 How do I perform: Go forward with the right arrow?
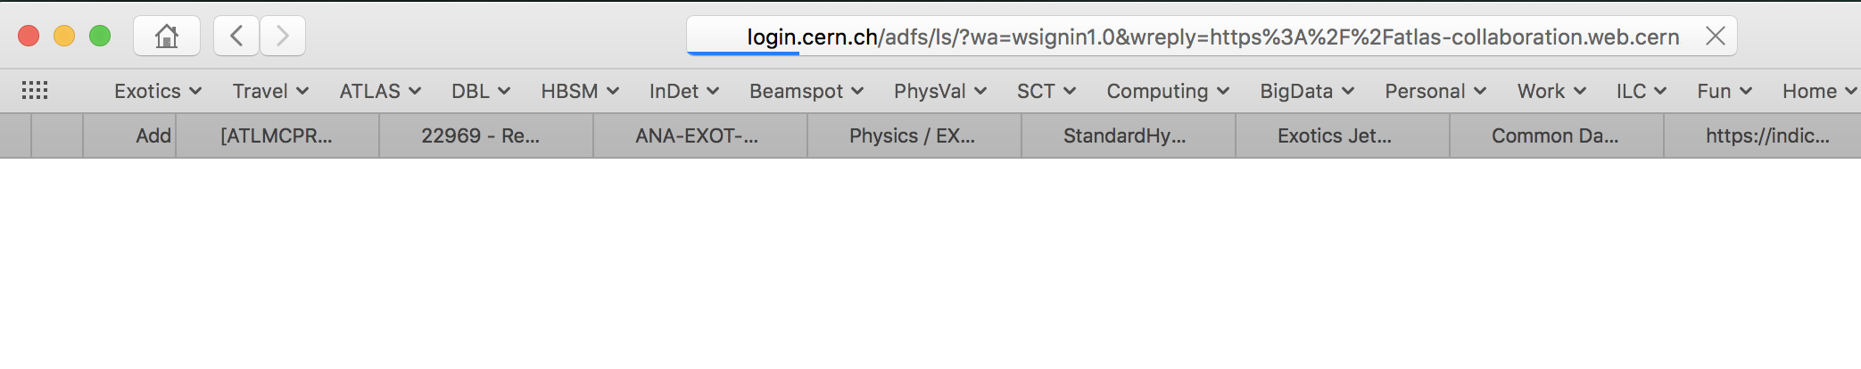pos(283,36)
